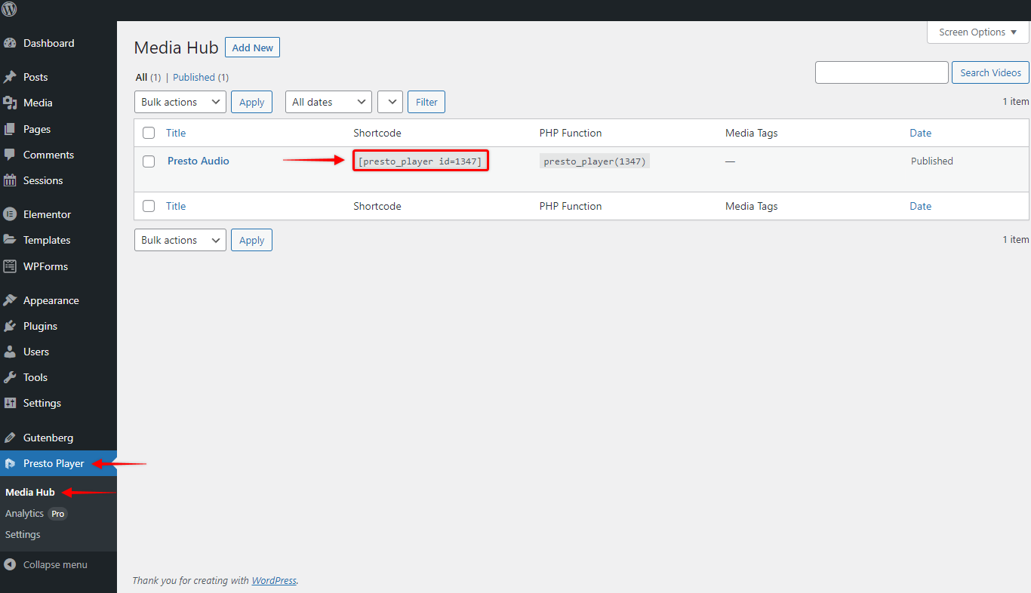Click the Posts pushpin icon
Viewport: 1031px width, 593px height.
click(x=10, y=77)
